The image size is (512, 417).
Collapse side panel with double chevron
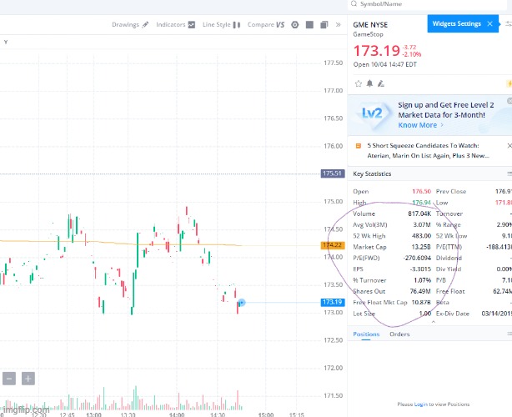339,25
